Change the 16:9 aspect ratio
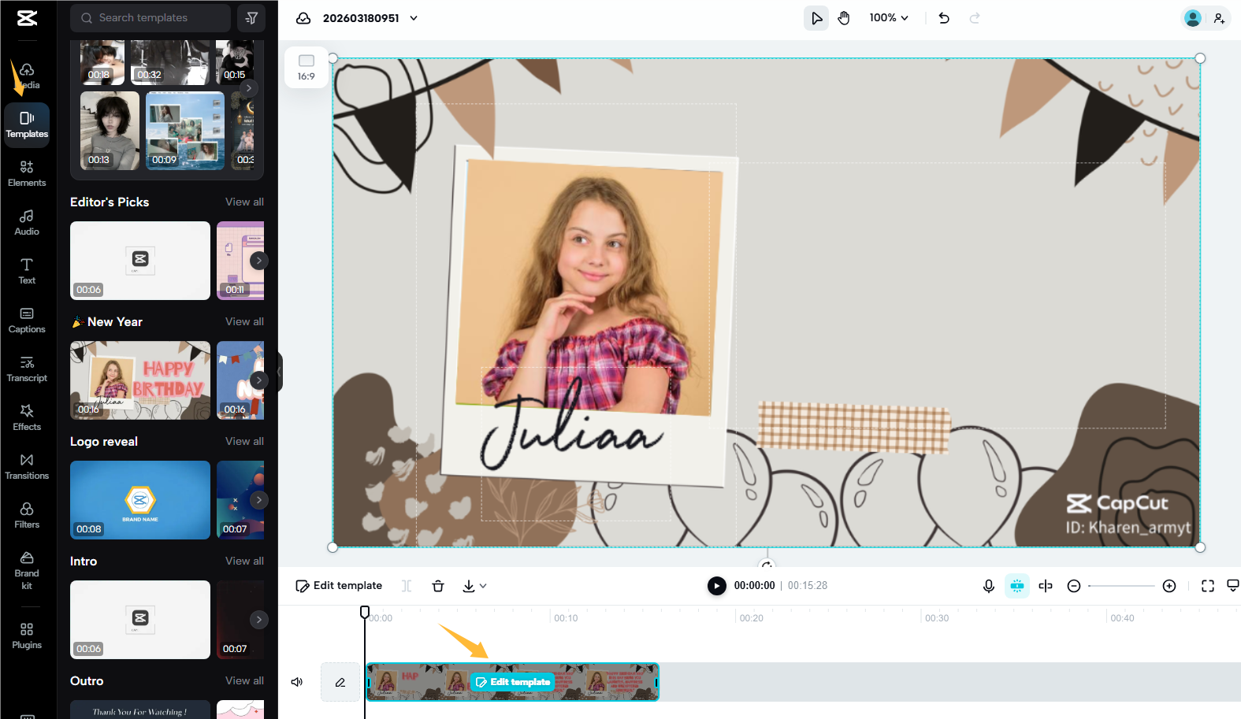 click(307, 67)
